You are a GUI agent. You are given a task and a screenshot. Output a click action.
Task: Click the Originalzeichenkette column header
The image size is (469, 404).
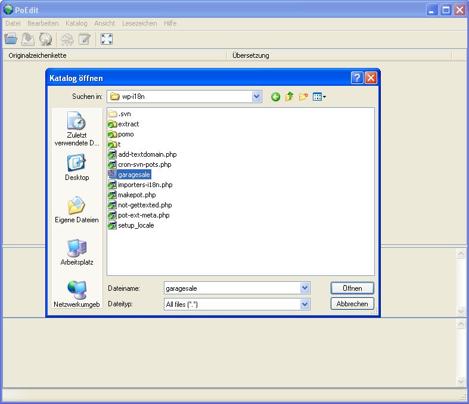click(115, 55)
